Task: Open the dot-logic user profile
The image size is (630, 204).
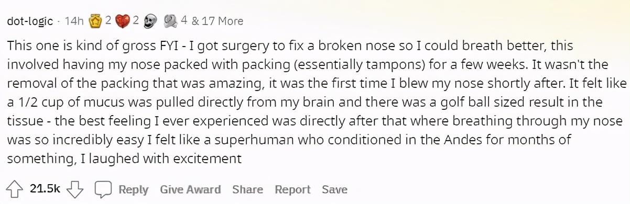Action: point(30,21)
